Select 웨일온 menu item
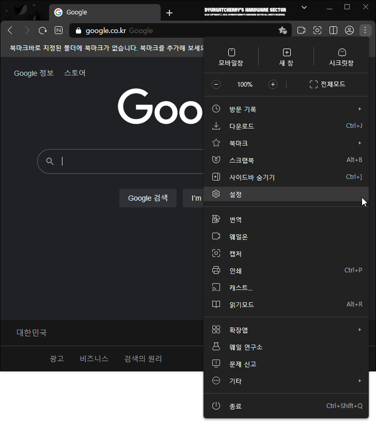 286,236
